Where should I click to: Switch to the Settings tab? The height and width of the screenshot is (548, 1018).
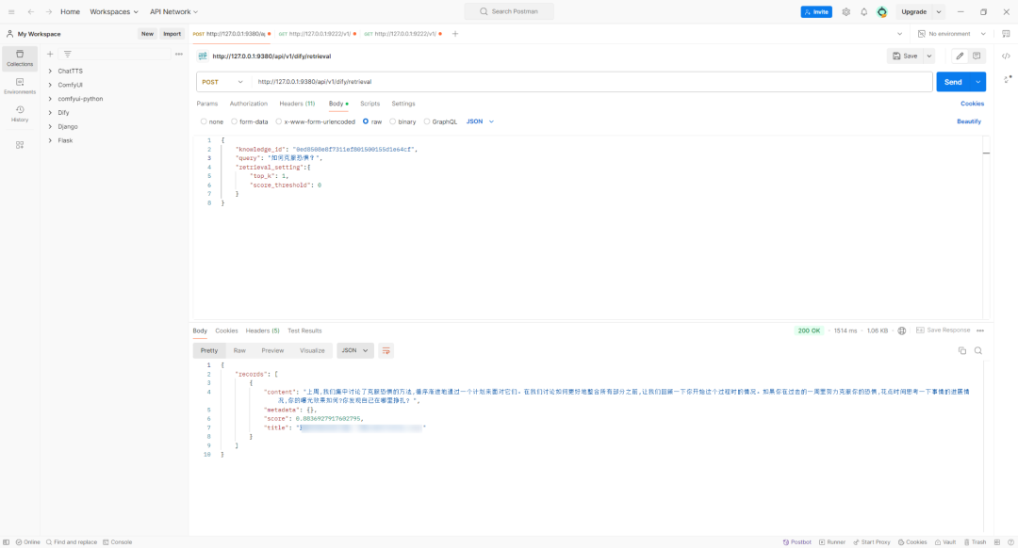pos(403,104)
